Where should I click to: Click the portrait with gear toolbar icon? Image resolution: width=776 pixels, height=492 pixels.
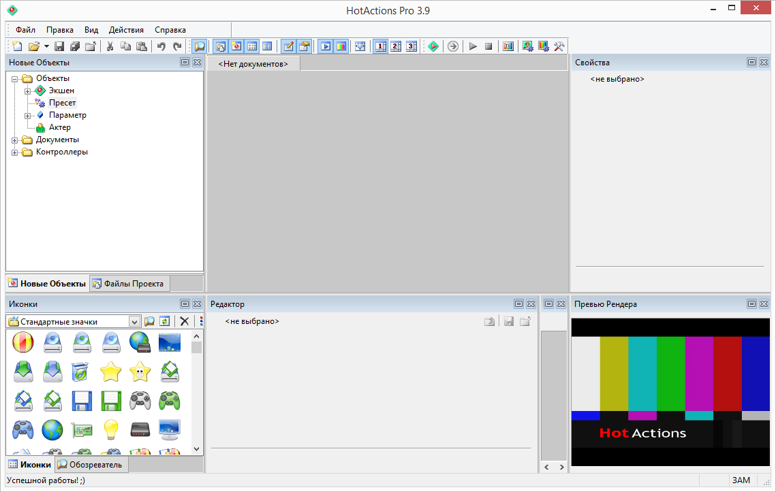(x=528, y=46)
